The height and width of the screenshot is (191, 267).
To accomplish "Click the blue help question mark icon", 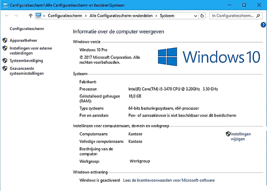I will [263, 25].
